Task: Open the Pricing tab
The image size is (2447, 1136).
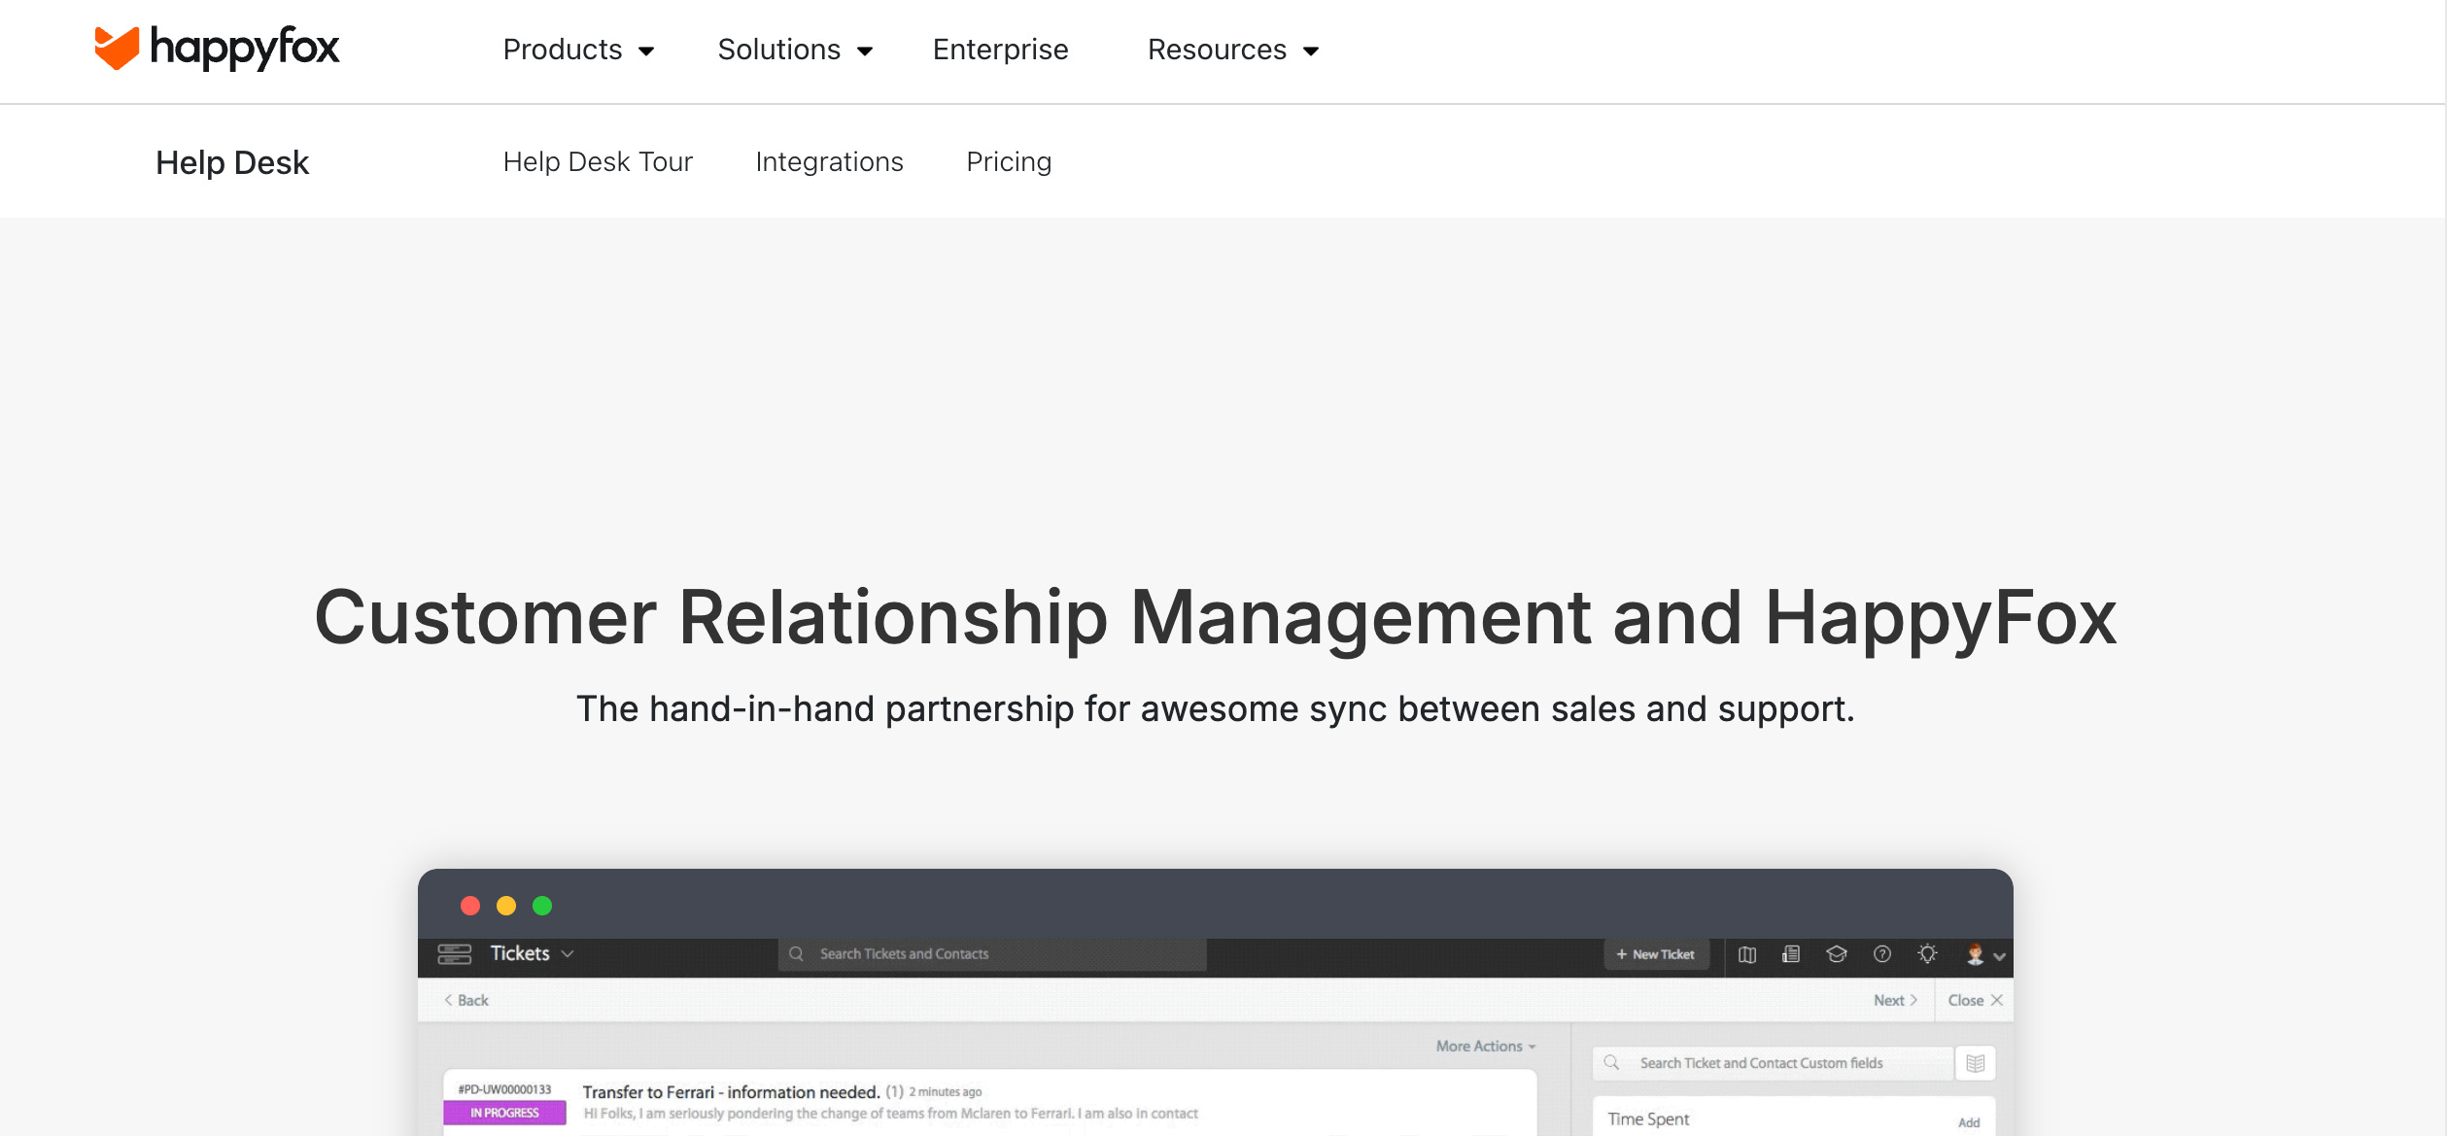Action: (x=1009, y=161)
